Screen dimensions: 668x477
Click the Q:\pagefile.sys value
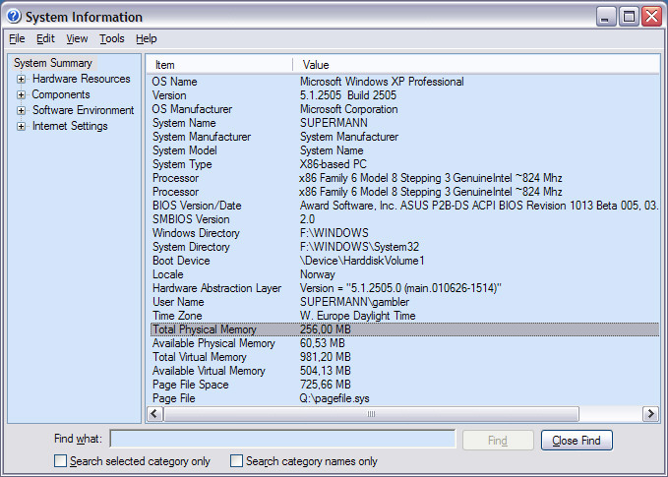tap(334, 398)
